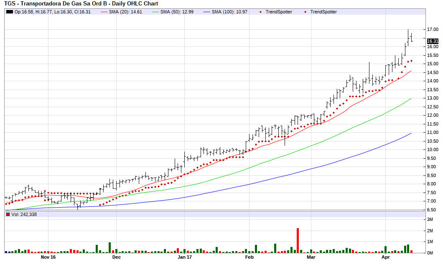Click the Apr date axis label
Viewport: 443px width, 270px height.
386,257
